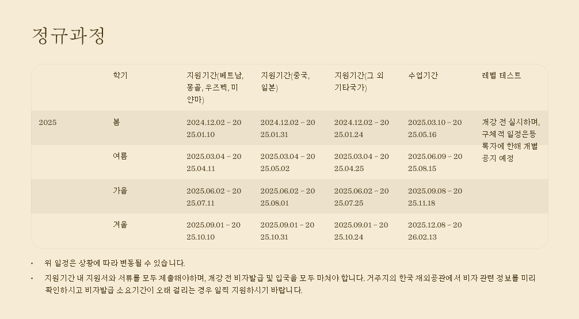Viewport: 579px width, 319px height.
Task: Click the 정규과정 page heading
Action: (68, 36)
